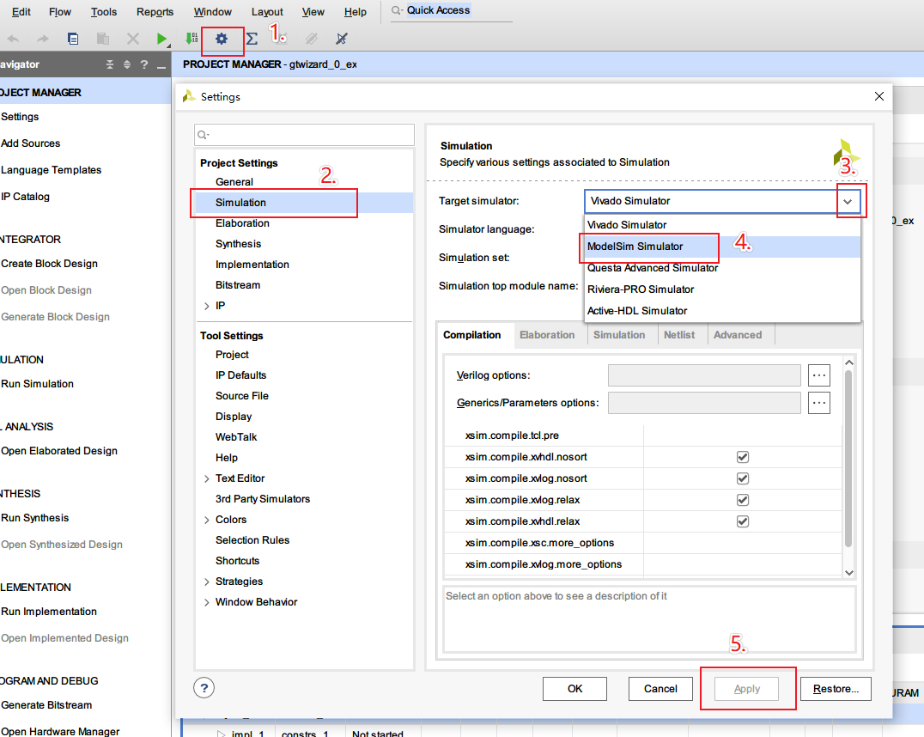This screenshot has height=737, width=924.
Task: Open Generics/Parameters options browse button
Action: point(818,403)
